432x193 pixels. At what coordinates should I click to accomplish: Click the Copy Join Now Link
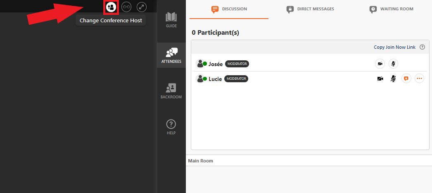tap(394, 47)
